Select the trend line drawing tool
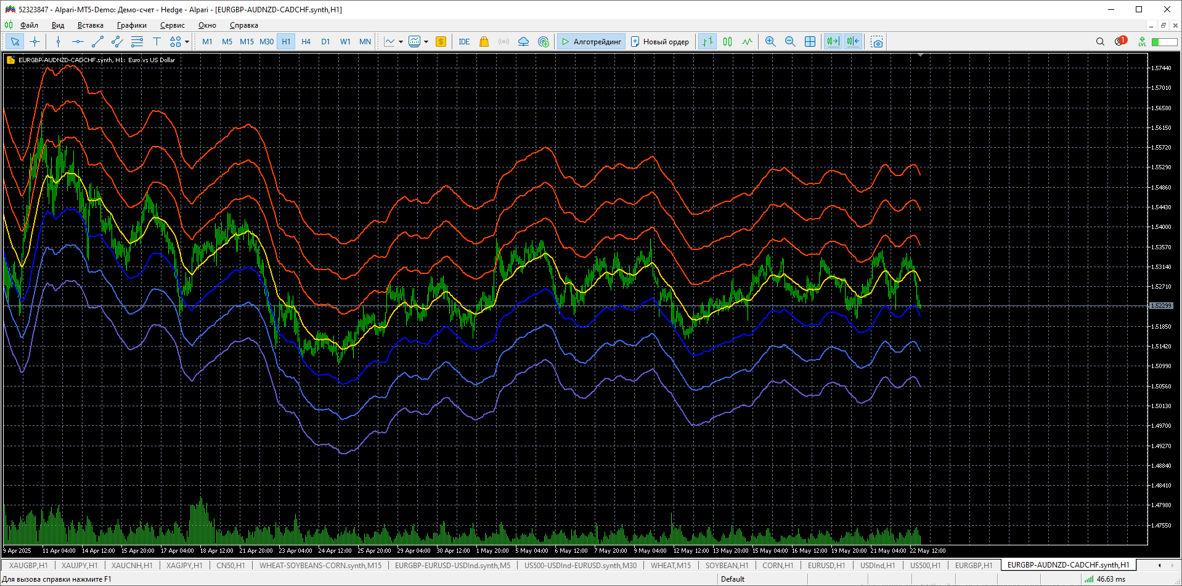The image size is (1182, 586). coord(97,42)
